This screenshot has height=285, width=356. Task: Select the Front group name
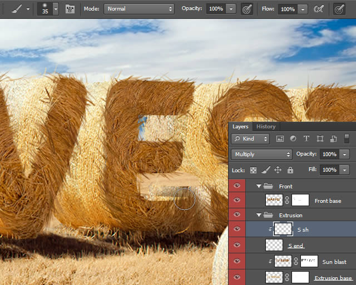coord(285,186)
